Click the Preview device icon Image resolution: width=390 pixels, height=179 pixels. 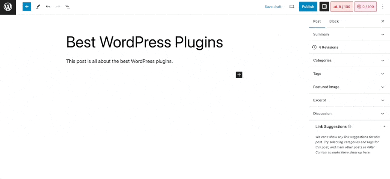[x=292, y=7]
